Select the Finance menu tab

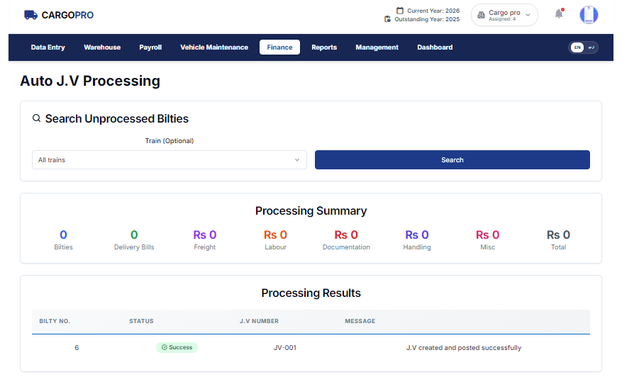pyautogui.click(x=279, y=47)
